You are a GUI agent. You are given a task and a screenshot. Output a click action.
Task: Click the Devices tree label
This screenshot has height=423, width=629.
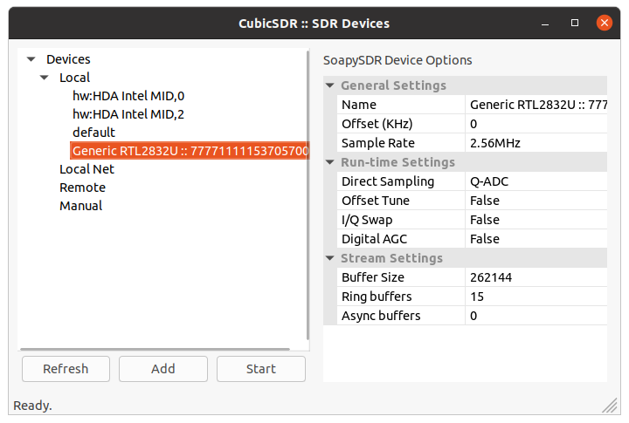pos(69,59)
